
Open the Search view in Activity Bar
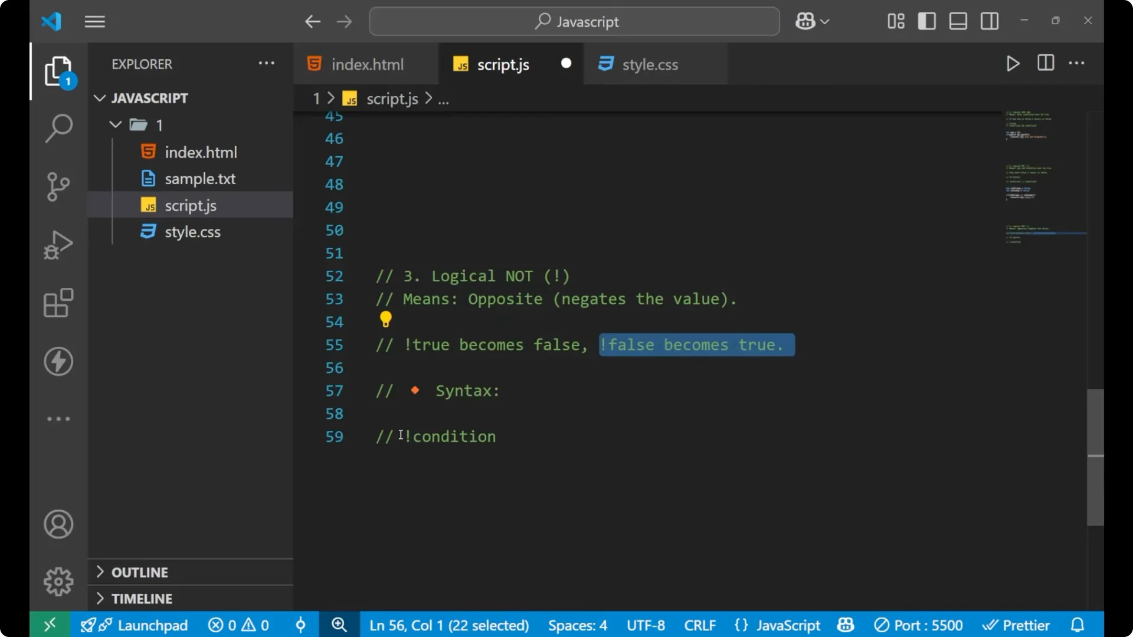58,127
